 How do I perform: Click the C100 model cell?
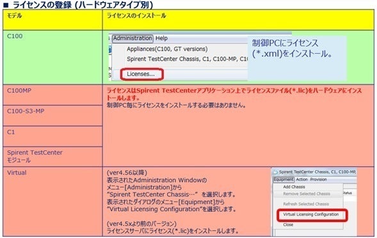coord(52,57)
